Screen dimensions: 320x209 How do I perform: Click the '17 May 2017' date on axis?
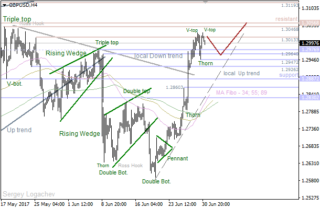(x=16, y=203)
